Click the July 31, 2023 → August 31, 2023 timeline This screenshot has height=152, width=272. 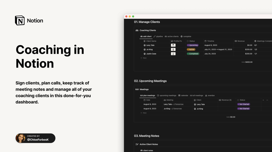[x=218, y=50]
